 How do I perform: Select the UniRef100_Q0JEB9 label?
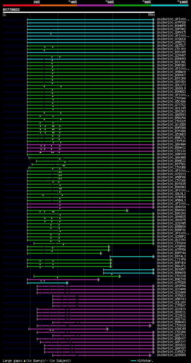[171, 124]
